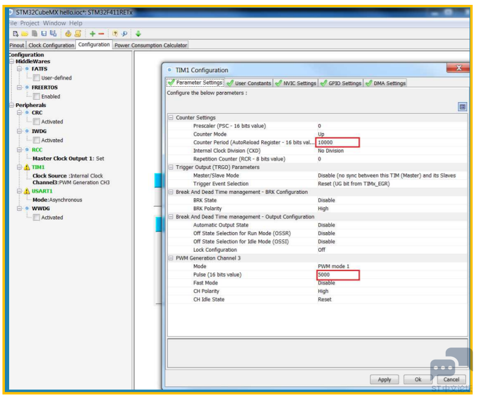
Task: Click the blue dot icon beside RCC
Action: (x=27, y=150)
